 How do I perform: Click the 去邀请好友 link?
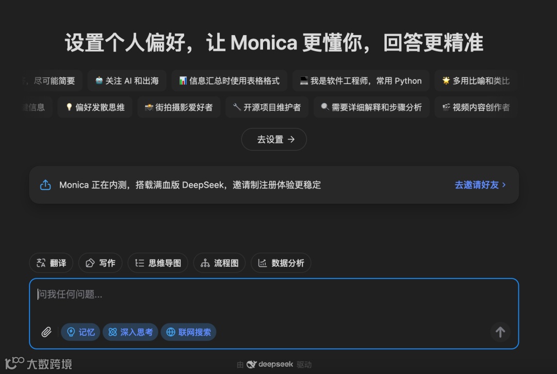(x=480, y=185)
